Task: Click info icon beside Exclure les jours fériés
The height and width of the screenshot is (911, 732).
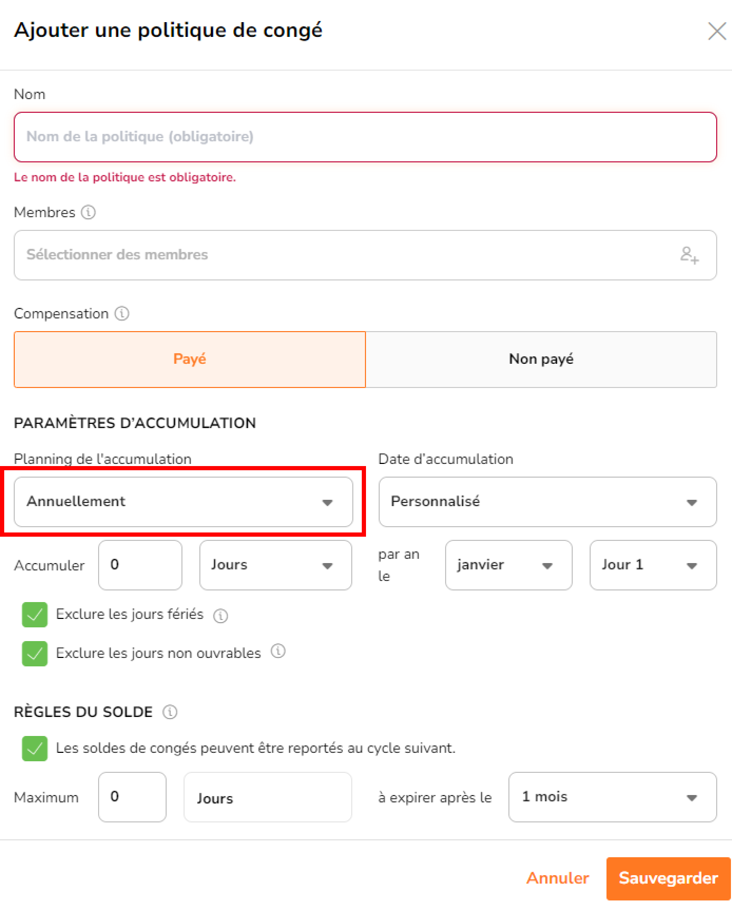Action: (220, 615)
